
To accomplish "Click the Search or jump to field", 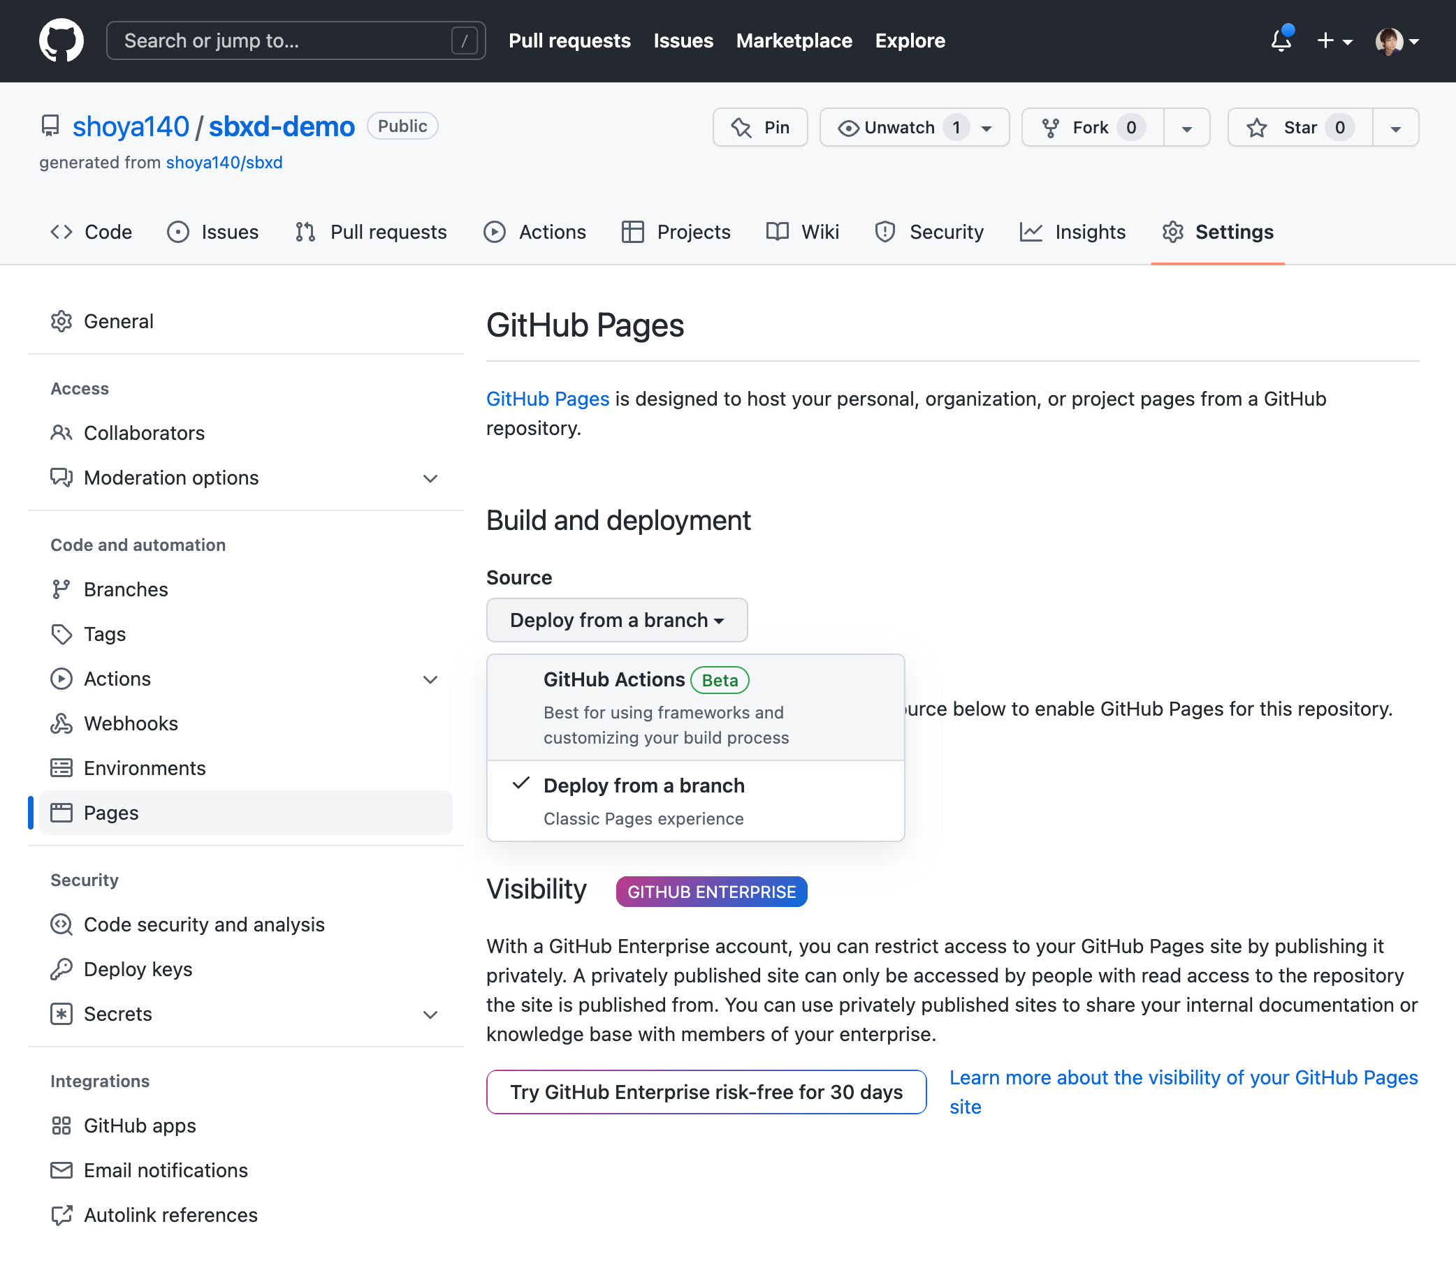I will 296,40.
